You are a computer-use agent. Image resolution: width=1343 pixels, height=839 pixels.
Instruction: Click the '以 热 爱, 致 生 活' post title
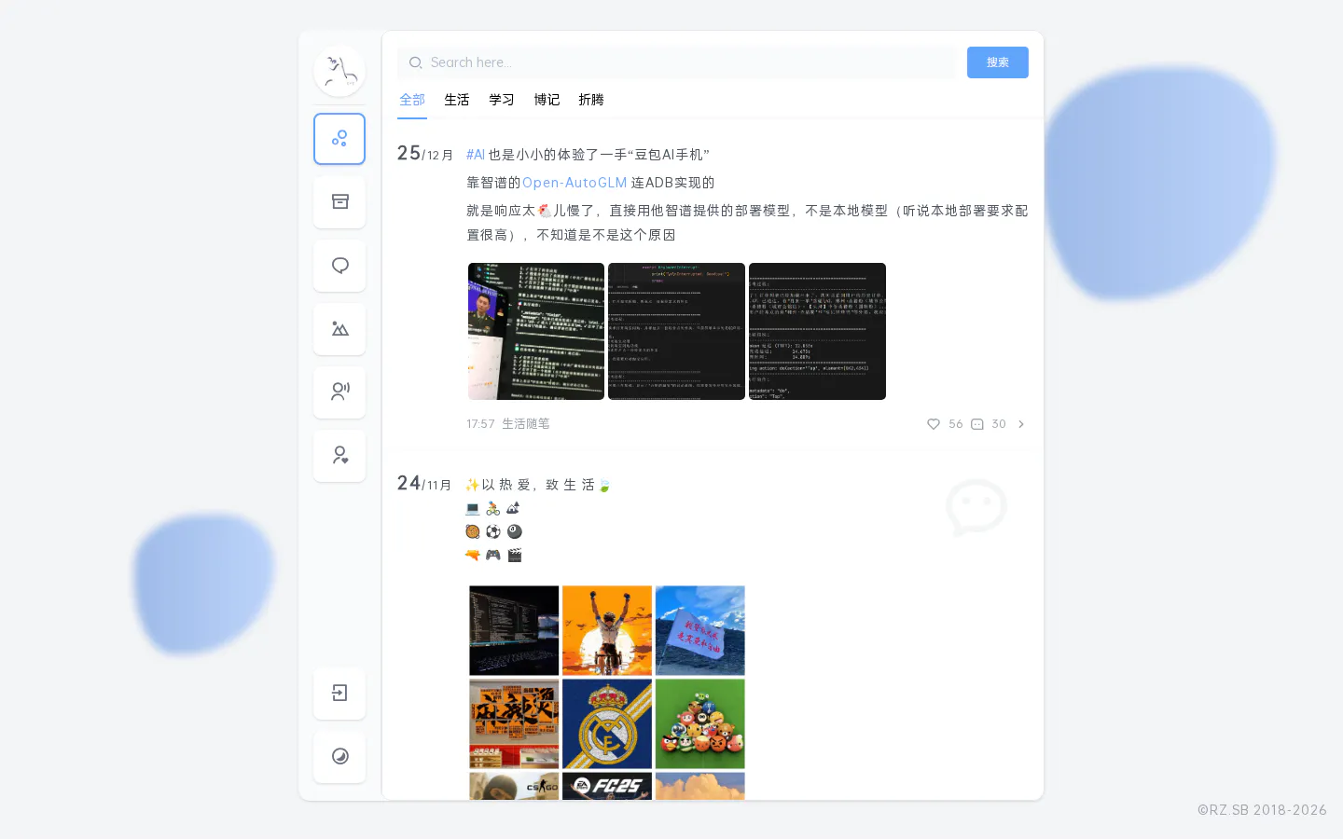[538, 485]
